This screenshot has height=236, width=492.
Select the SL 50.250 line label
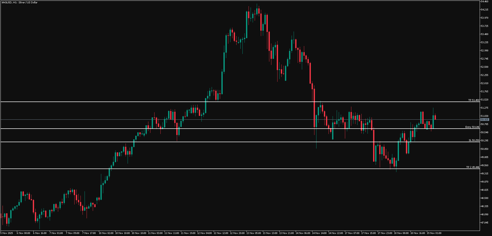click(474, 140)
